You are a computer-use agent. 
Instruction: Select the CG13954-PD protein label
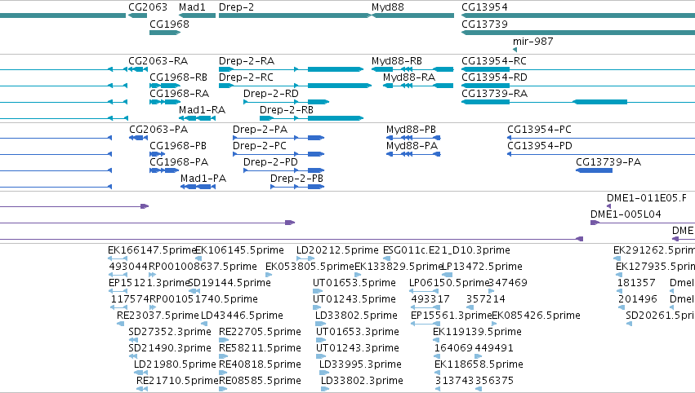point(540,146)
